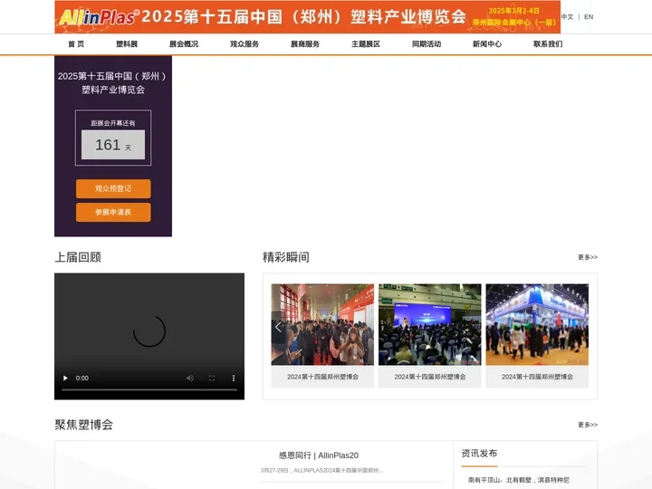
Task: Open the blue-booth exhibition photo
Action: point(537,325)
